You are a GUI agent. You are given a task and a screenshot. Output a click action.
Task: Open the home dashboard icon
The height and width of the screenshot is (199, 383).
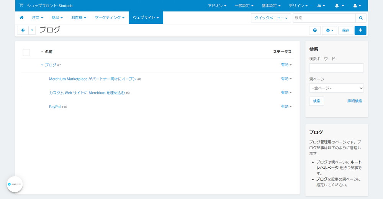click(x=21, y=18)
